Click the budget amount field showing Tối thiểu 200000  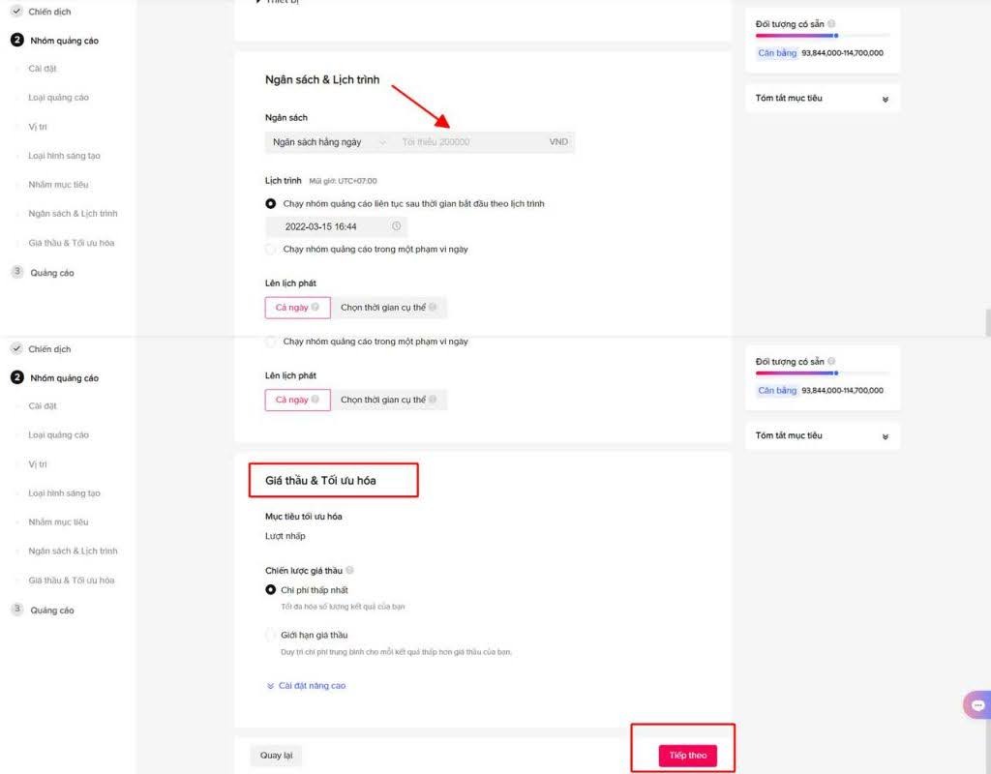pyautogui.click(x=469, y=142)
